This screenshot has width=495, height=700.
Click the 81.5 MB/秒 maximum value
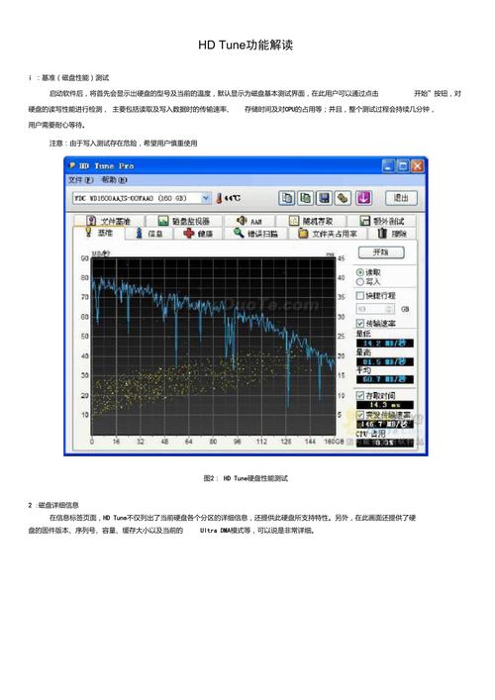tap(385, 361)
